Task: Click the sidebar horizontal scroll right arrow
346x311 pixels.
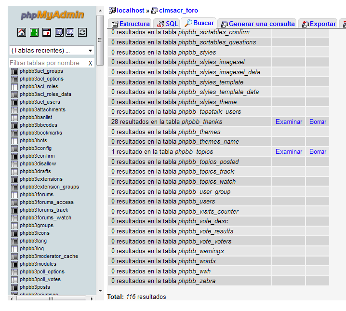Action: click(92, 299)
